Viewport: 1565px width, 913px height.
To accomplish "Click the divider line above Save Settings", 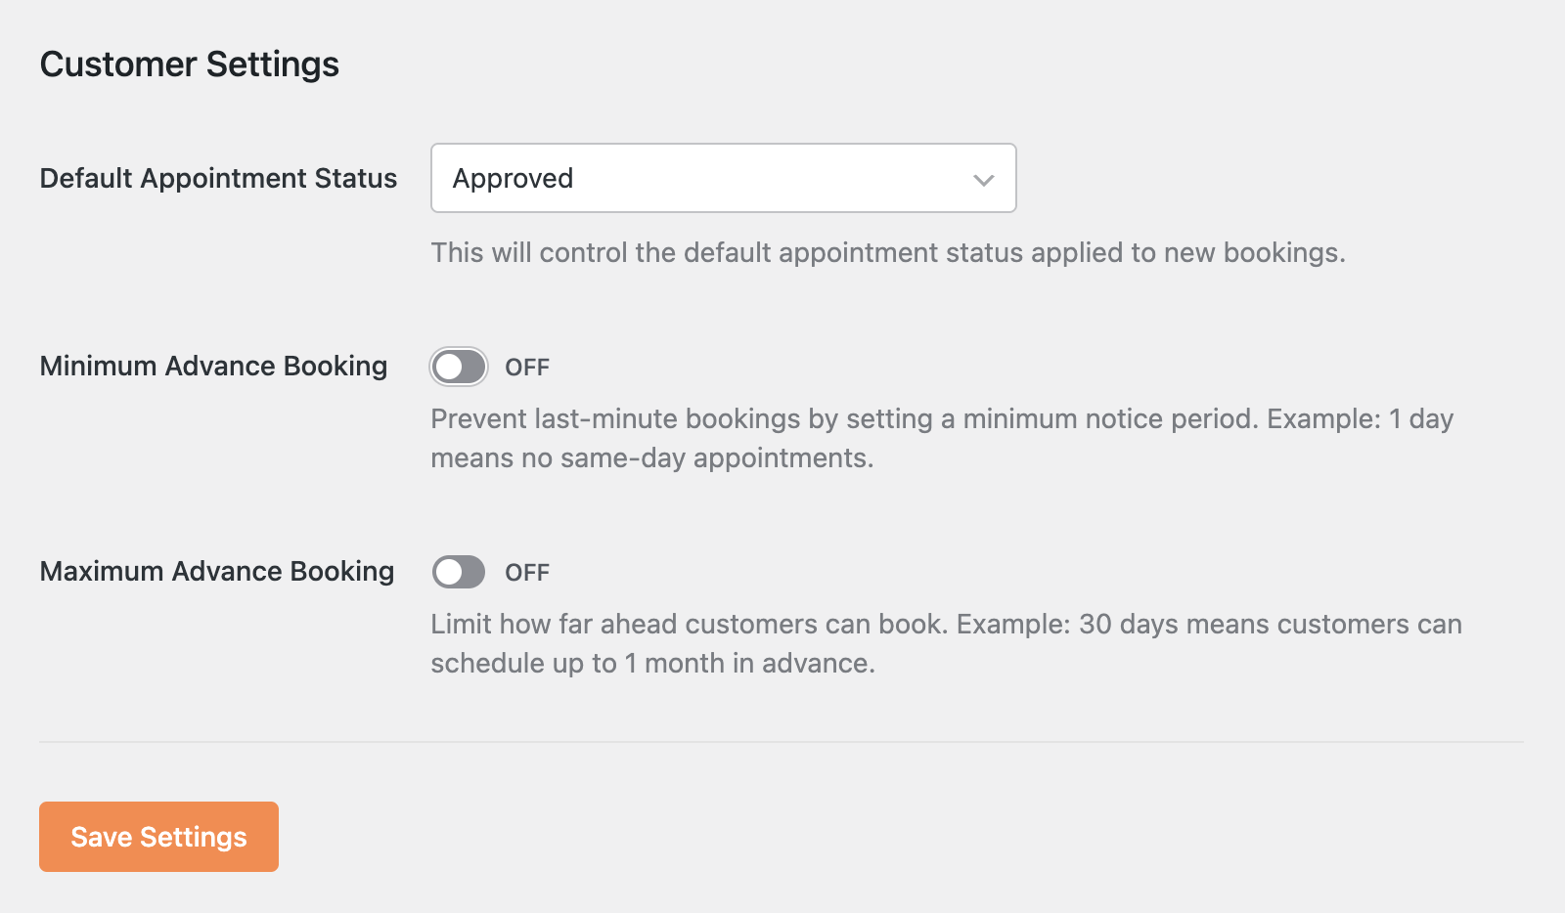I will [782, 740].
